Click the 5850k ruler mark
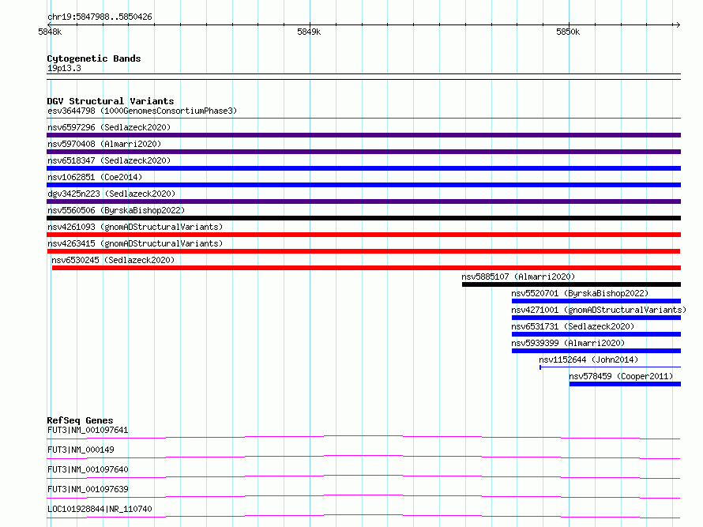 point(568,32)
